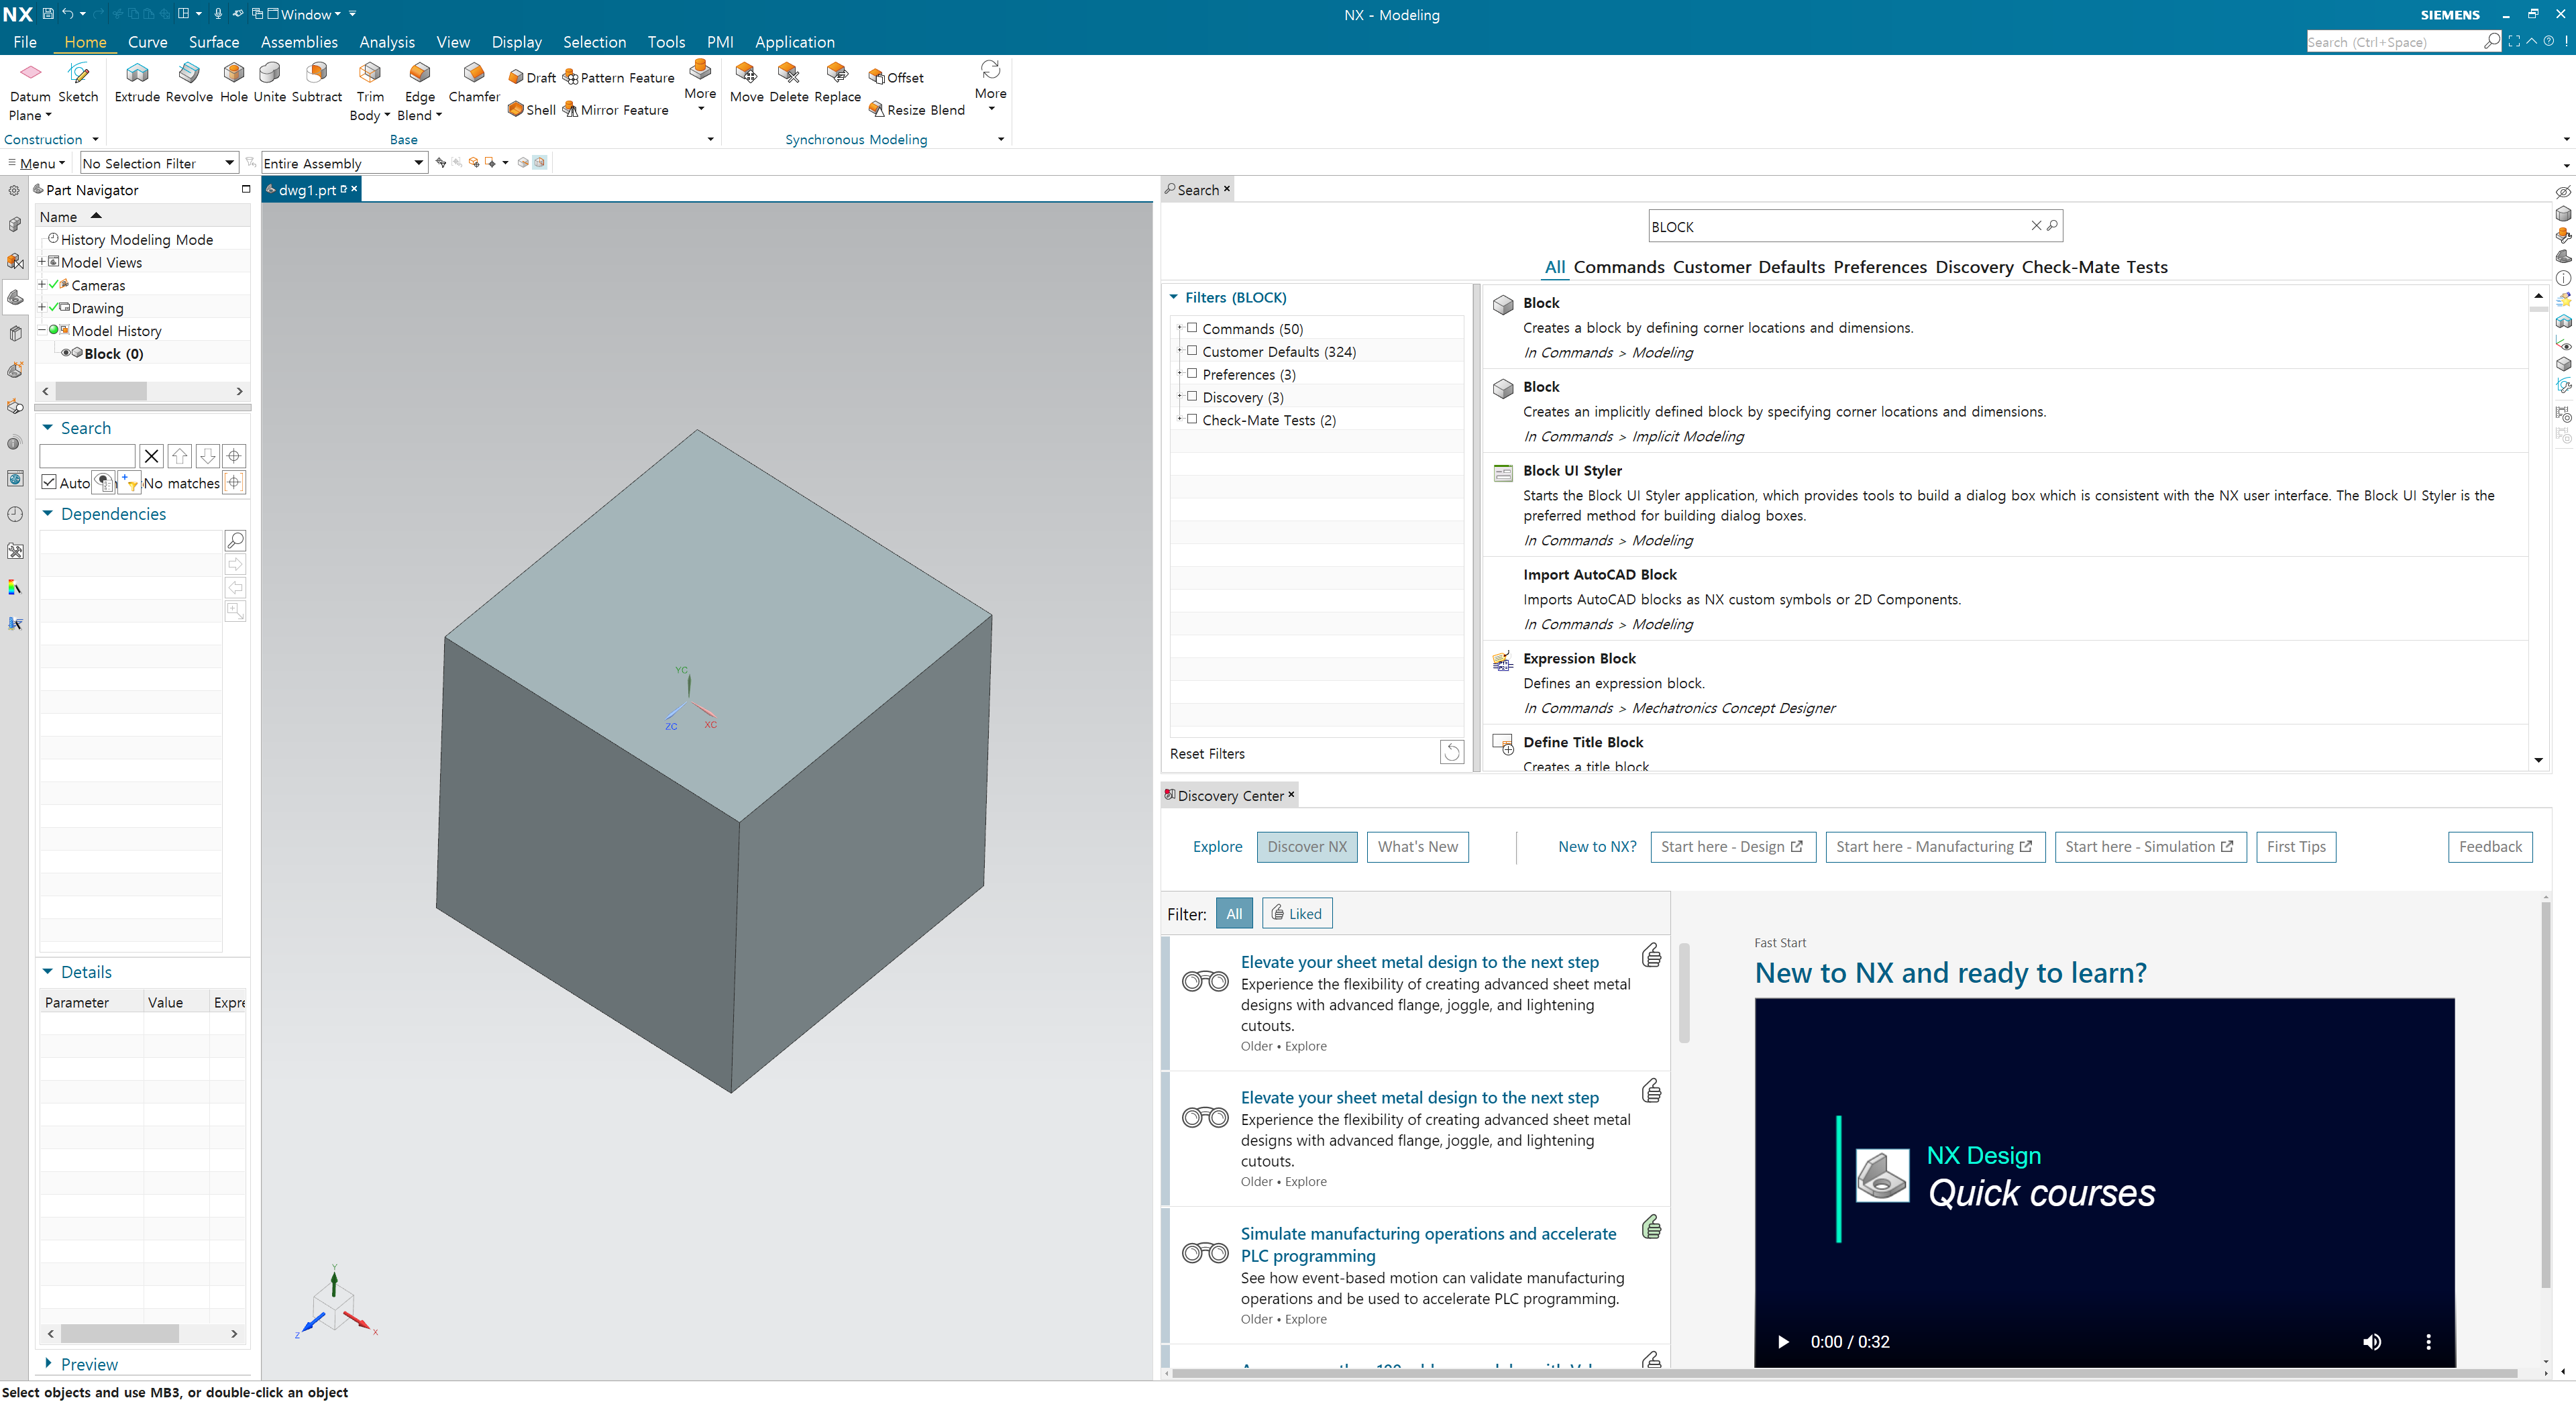Play the NX Design Quick courses video

(1782, 1341)
